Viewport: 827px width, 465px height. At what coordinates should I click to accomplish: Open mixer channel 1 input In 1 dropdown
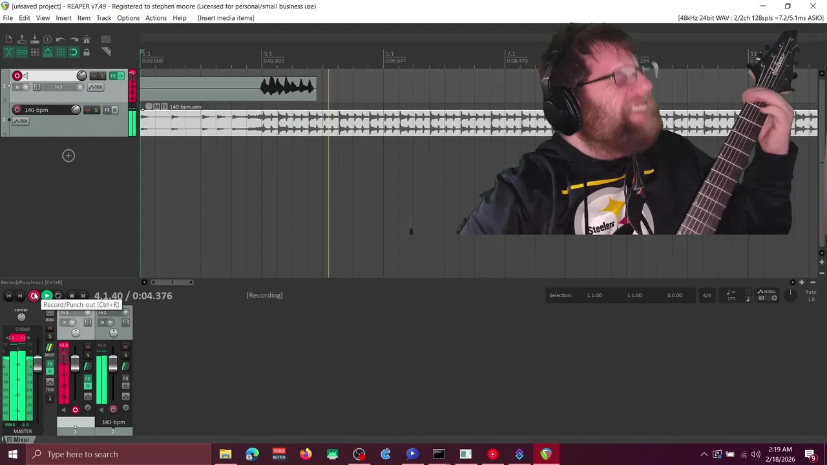(76, 313)
